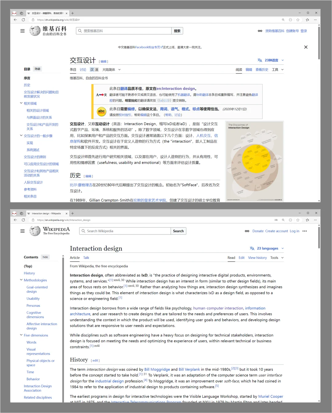Open new tab in top browser window
This screenshot has height=413, width=332.
click(73, 13)
